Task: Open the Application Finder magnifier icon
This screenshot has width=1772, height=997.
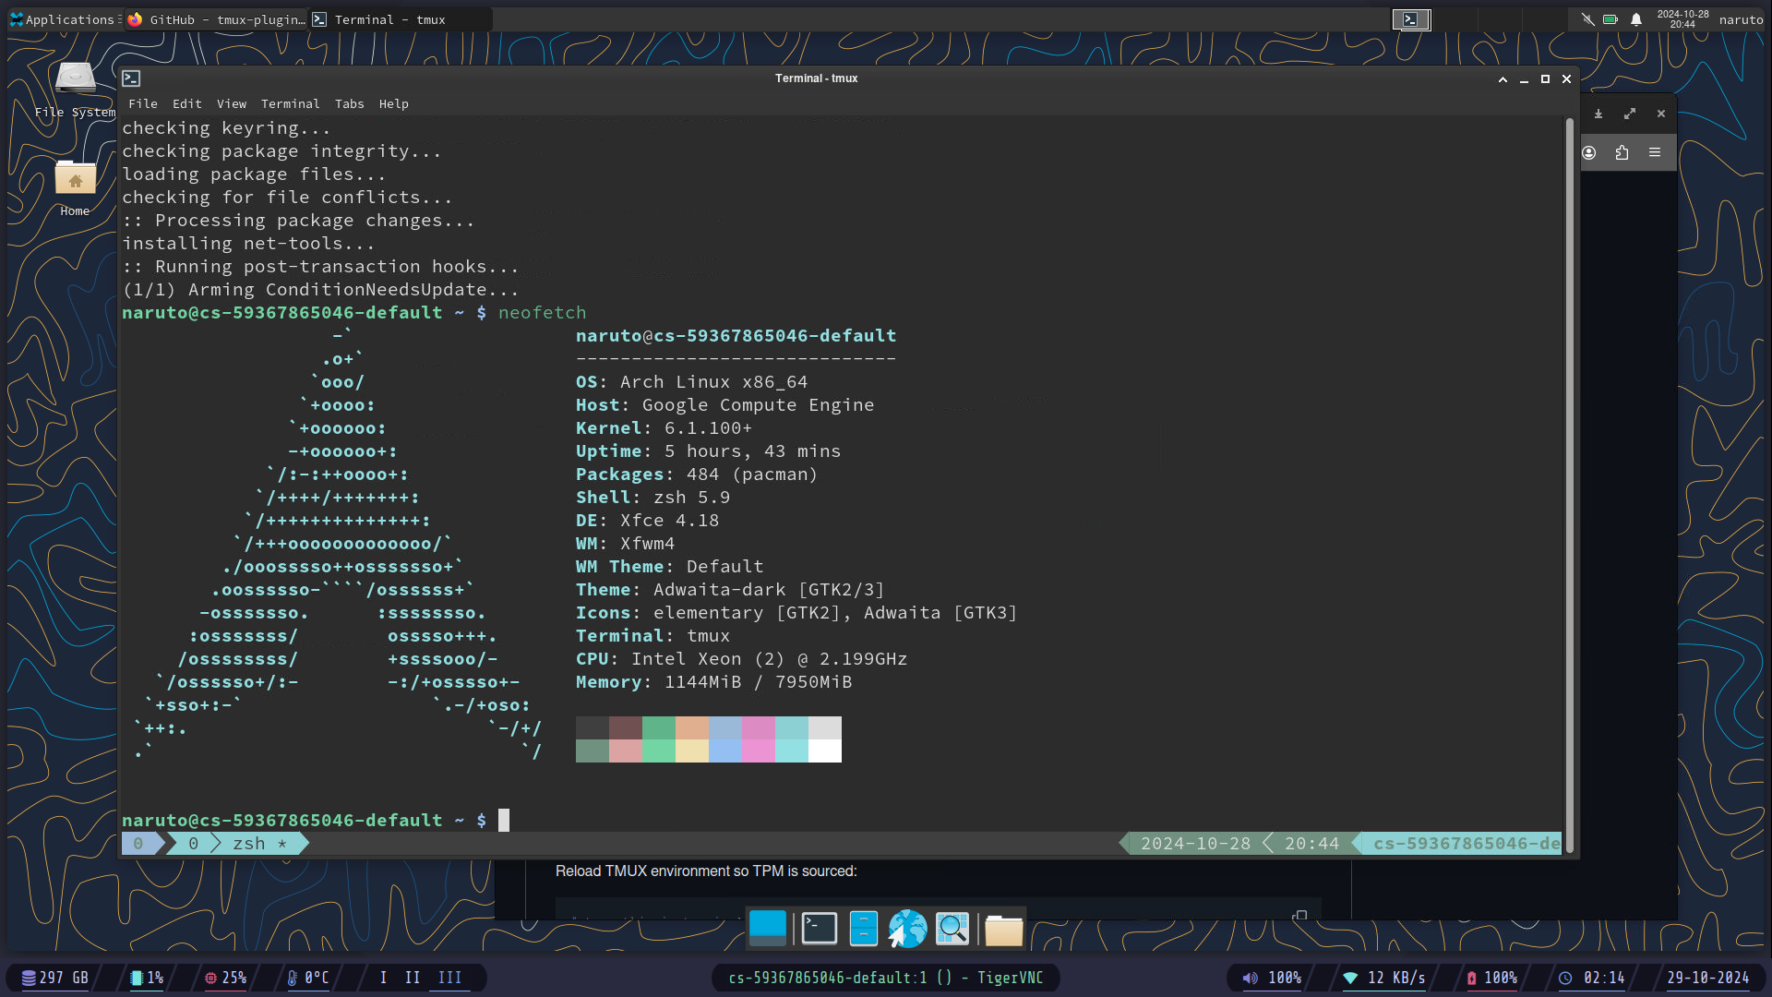Action: [x=952, y=929]
